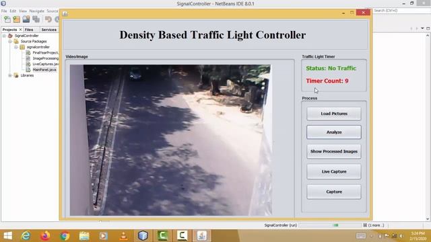Open the white Camtasia recorder taskbar icon
Image resolution: width=431 pixels, height=242 pixels.
(182, 236)
